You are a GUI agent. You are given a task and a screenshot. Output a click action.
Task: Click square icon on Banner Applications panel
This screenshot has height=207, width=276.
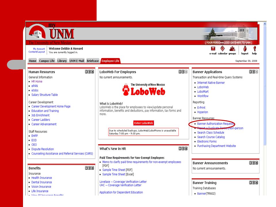click(x=251, y=72)
